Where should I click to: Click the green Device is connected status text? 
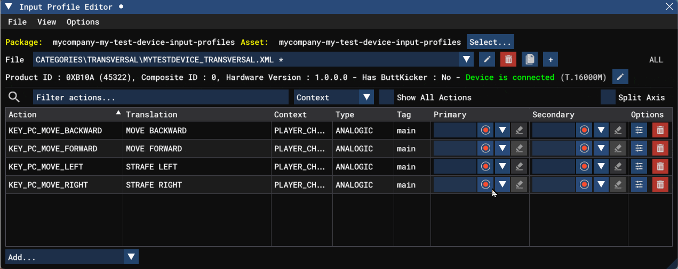[x=510, y=77]
